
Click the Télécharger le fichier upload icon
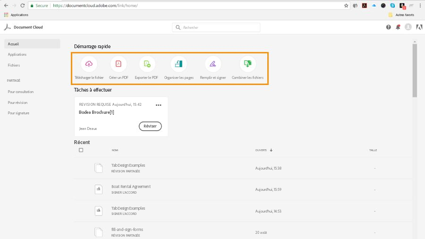coord(89,64)
